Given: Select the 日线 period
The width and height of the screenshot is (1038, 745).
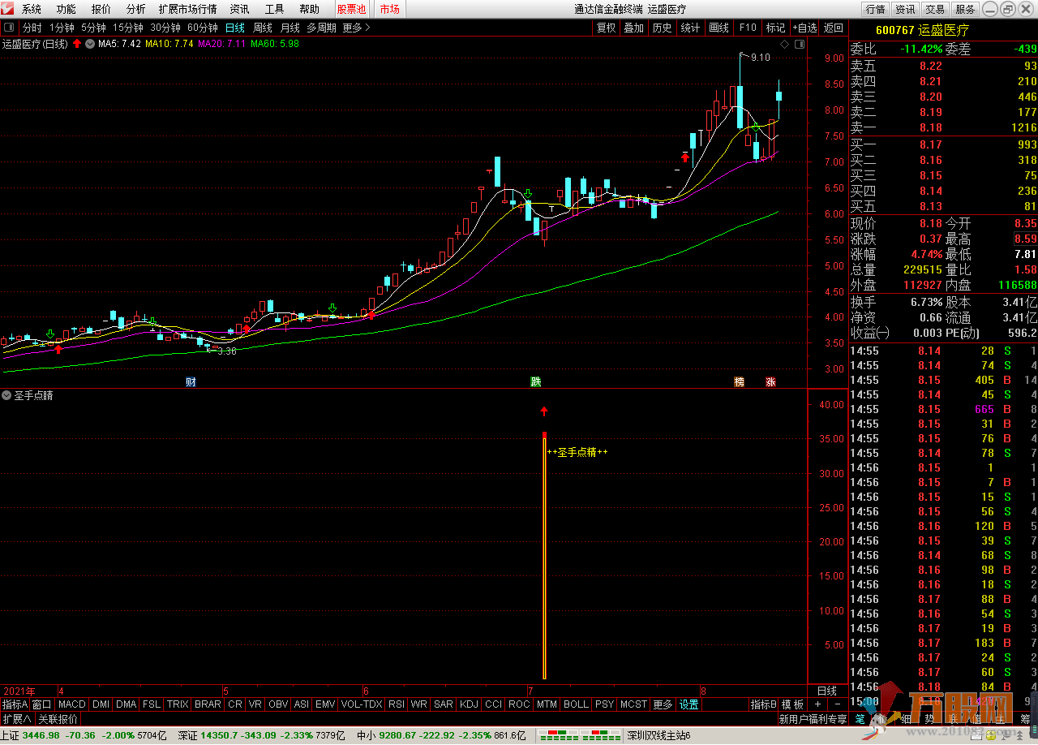Looking at the screenshot, I should [235, 28].
